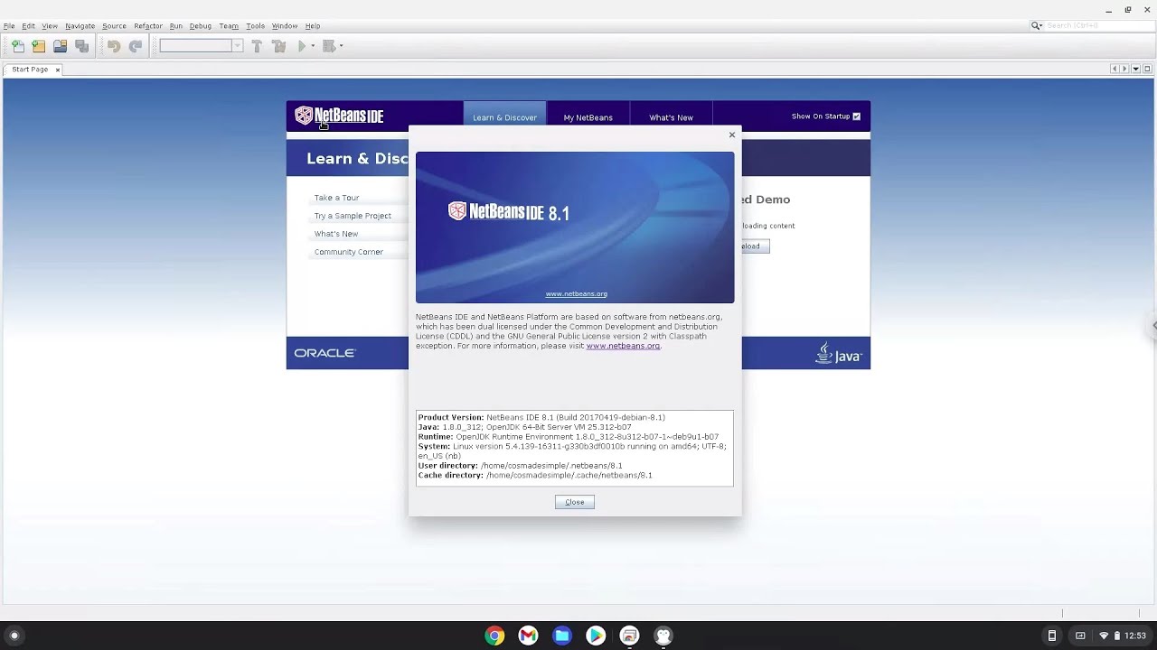
Task: Click the www.netbeans.org link in license text
Action: tap(623, 346)
